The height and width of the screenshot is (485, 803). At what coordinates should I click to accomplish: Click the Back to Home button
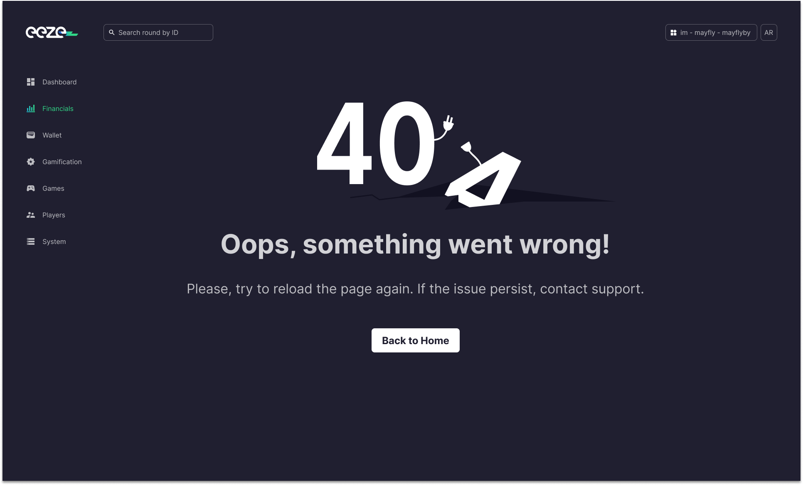(x=416, y=340)
